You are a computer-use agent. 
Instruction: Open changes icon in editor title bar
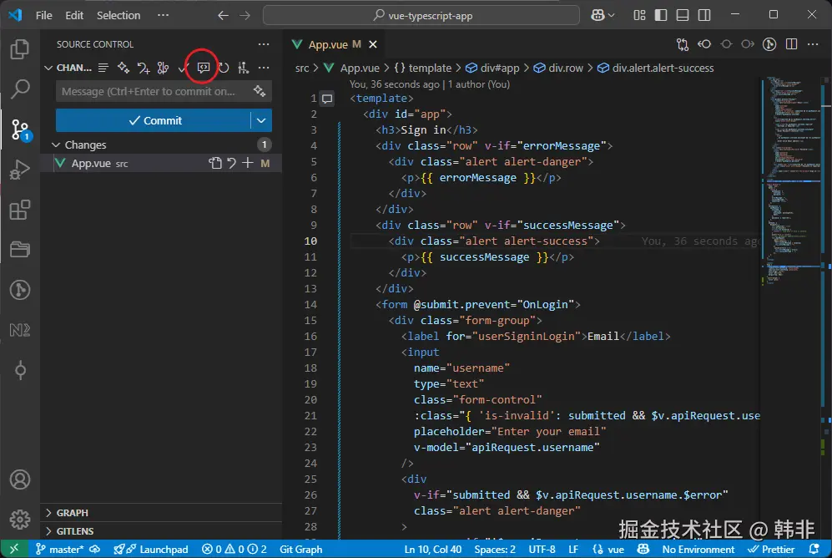click(683, 45)
